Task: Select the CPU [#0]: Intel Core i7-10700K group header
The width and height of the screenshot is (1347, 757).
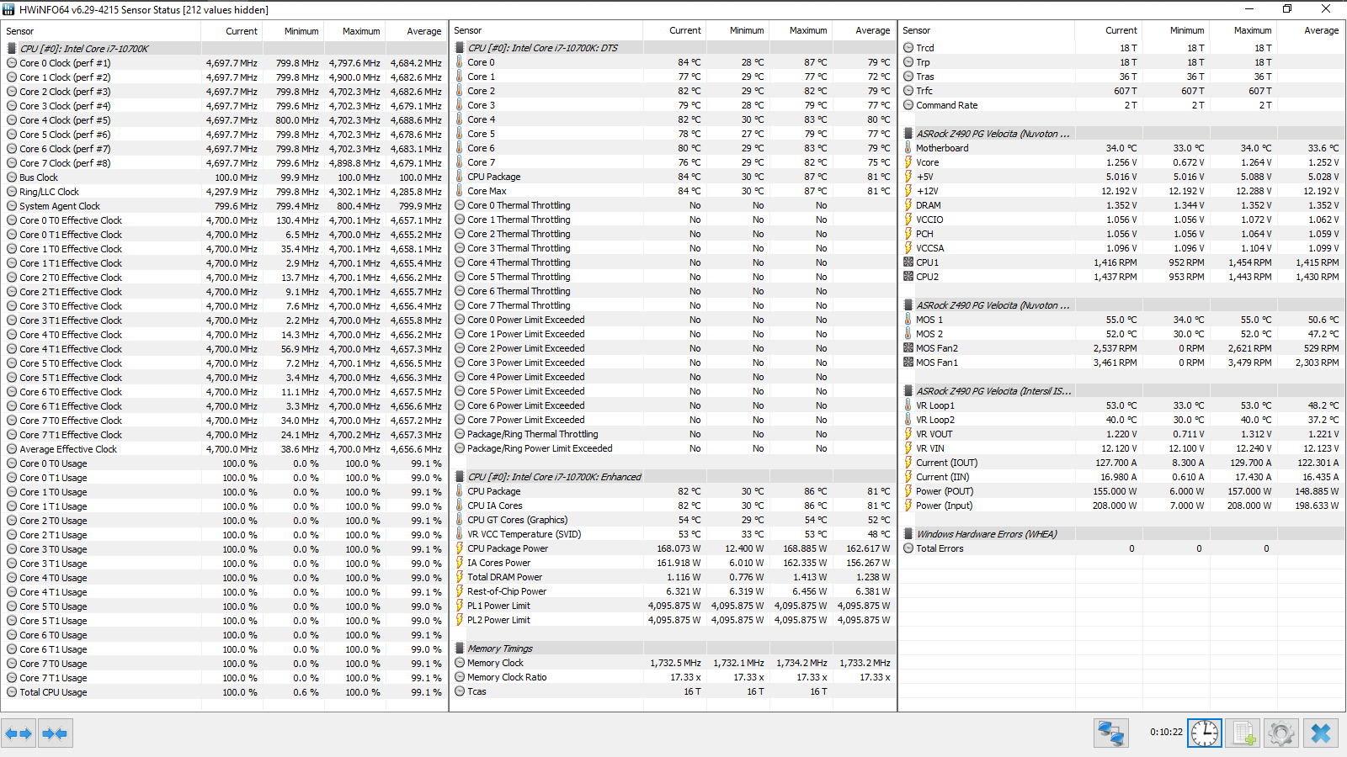Action: (x=224, y=49)
